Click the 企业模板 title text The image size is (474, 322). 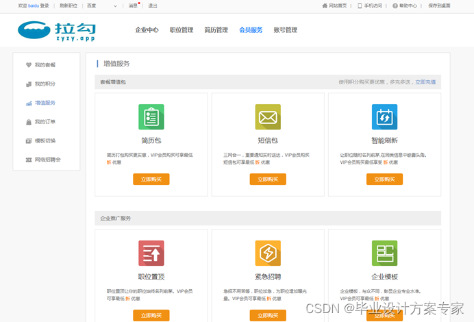384,277
